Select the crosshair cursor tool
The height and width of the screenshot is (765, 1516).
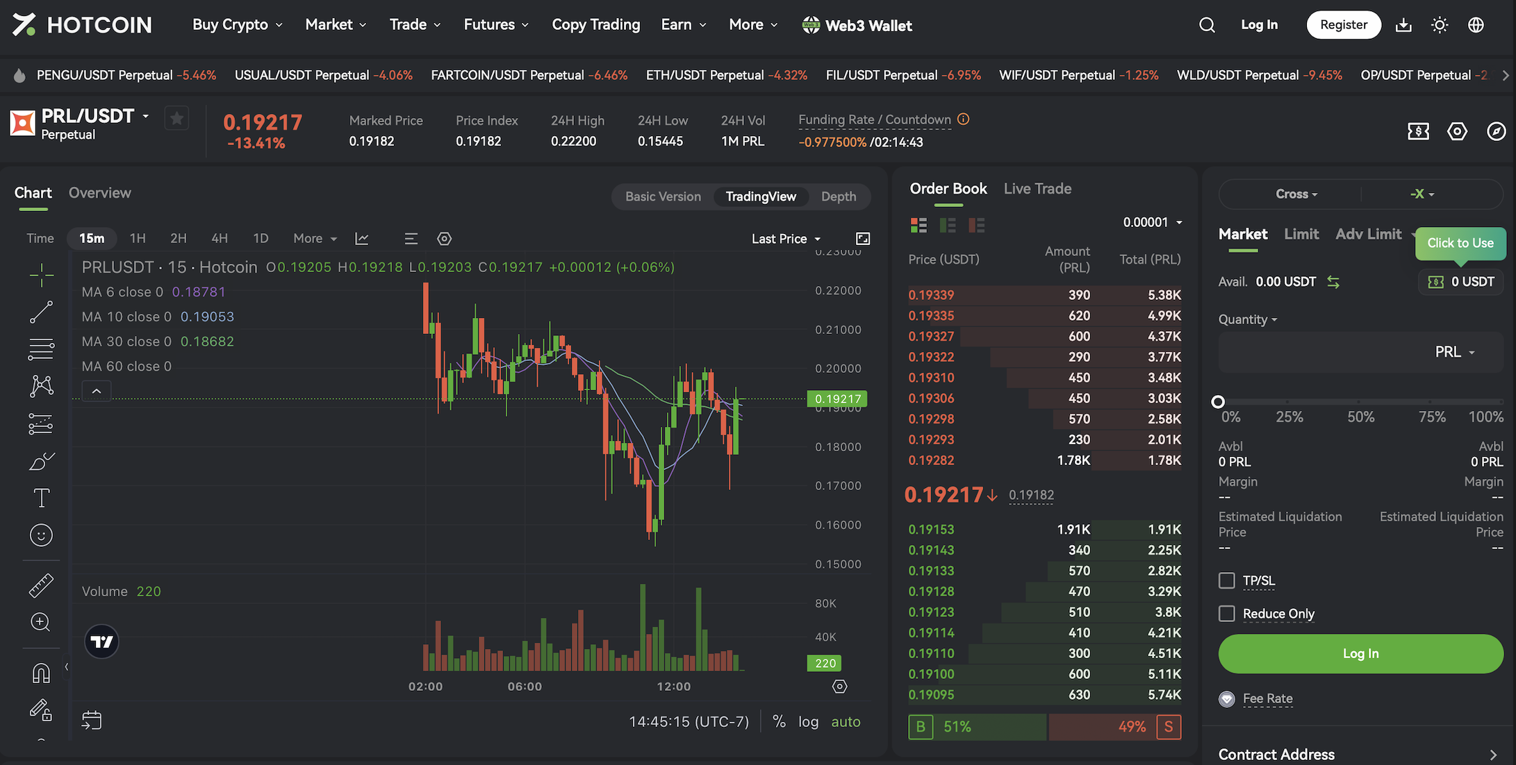(x=42, y=275)
